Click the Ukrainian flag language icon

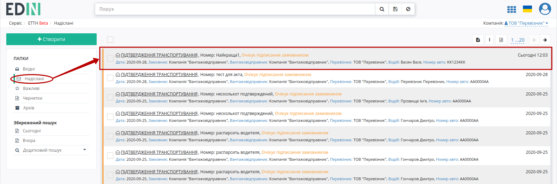tap(527, 9)
